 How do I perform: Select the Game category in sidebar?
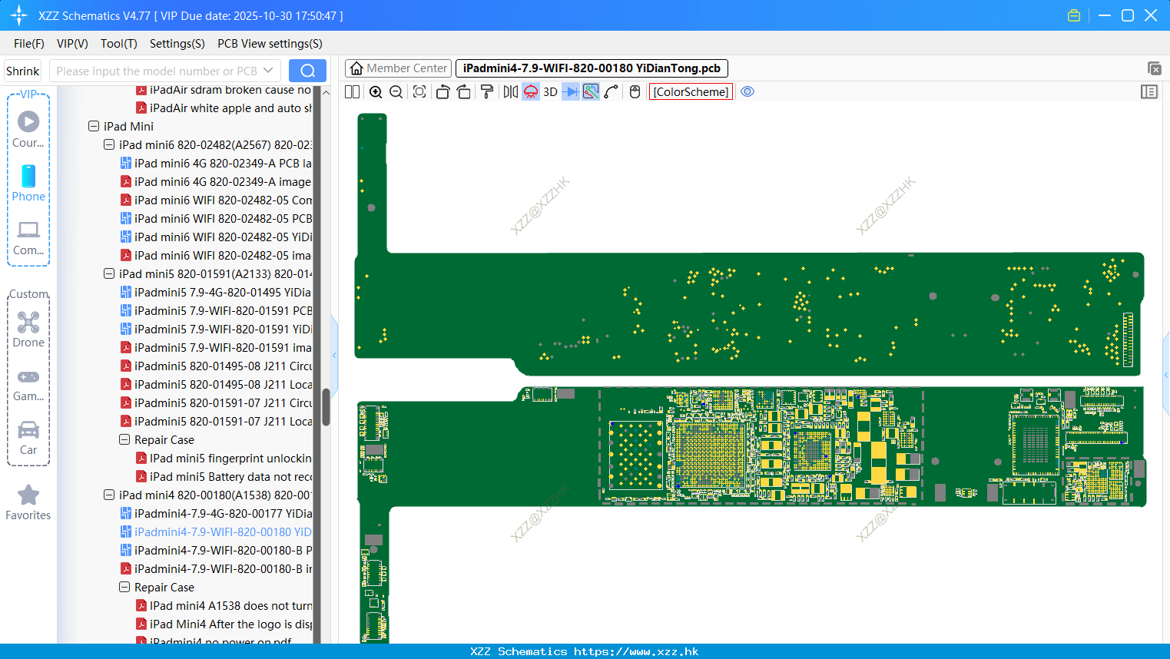[x=28, y=385]
